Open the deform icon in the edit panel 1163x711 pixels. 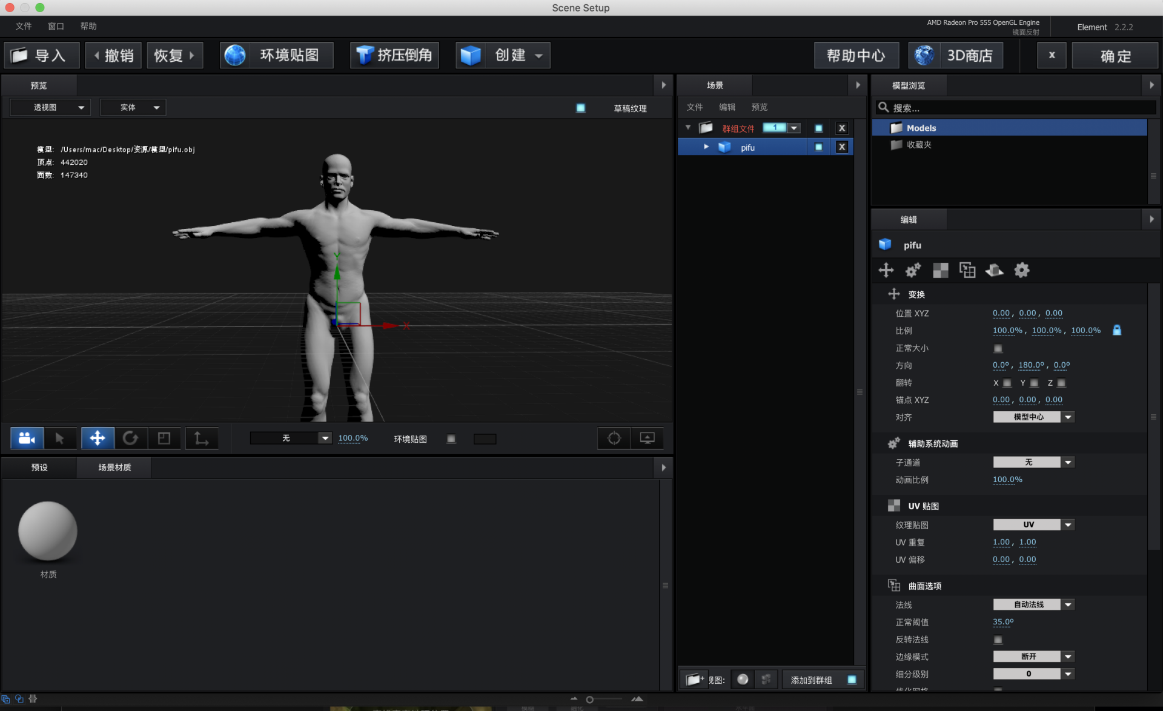994,270
